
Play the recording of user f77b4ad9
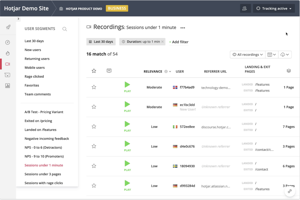(127, 87)
